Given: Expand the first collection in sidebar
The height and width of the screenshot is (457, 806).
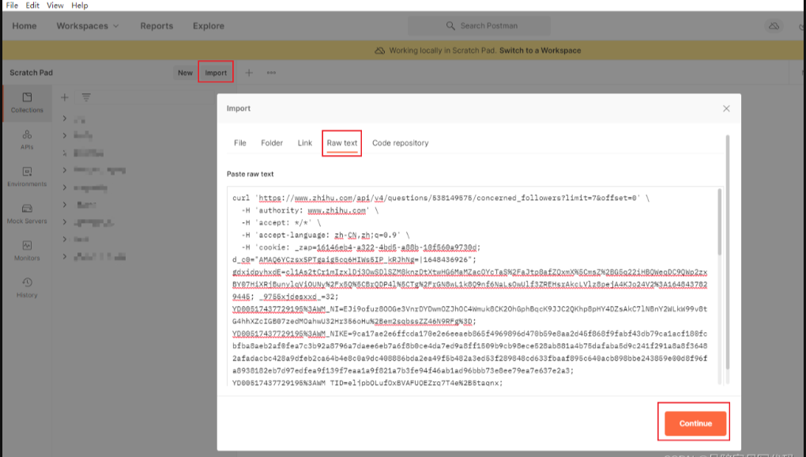Looking at the screenshot, I should (64, 119).
